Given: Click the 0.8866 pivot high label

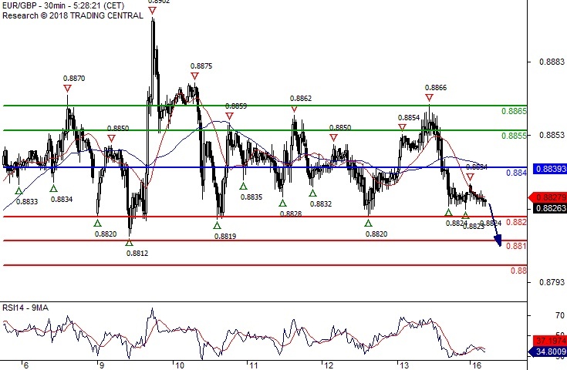Looking at the screenshot, I should point(436,87).
